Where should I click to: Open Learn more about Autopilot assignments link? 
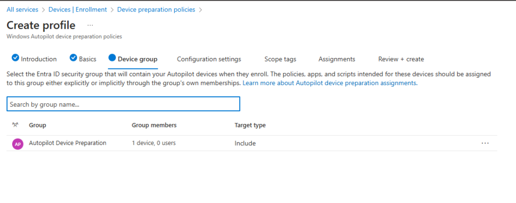coord(330,83)
